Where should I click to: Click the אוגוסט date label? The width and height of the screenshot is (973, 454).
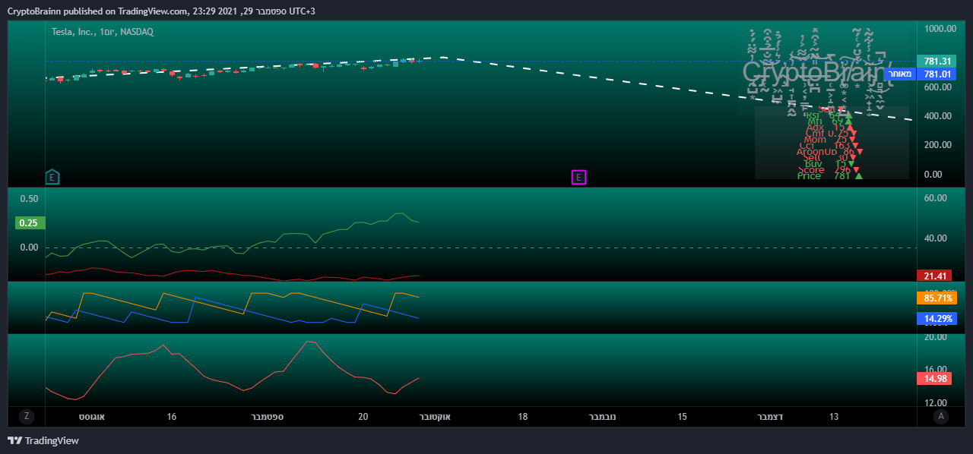pyautogui.click(x=91, y=417)
